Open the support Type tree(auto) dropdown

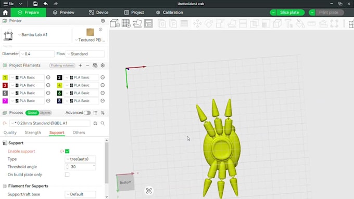point(80,159)
